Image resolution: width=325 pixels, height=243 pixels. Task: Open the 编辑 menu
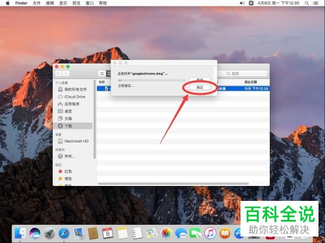tap(50, 3)
